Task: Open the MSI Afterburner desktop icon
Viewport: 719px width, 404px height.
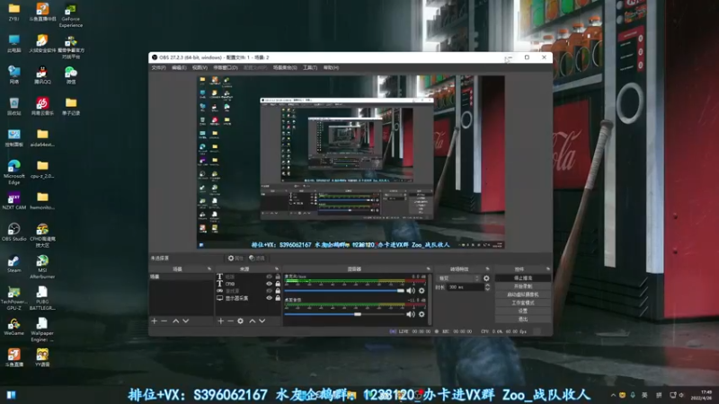Action: pos(42,266)
